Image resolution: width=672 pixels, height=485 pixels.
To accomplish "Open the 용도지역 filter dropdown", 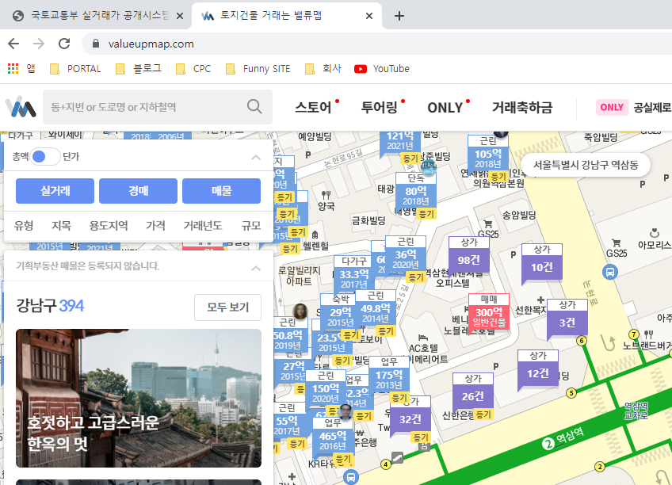I will click(109, 225).
